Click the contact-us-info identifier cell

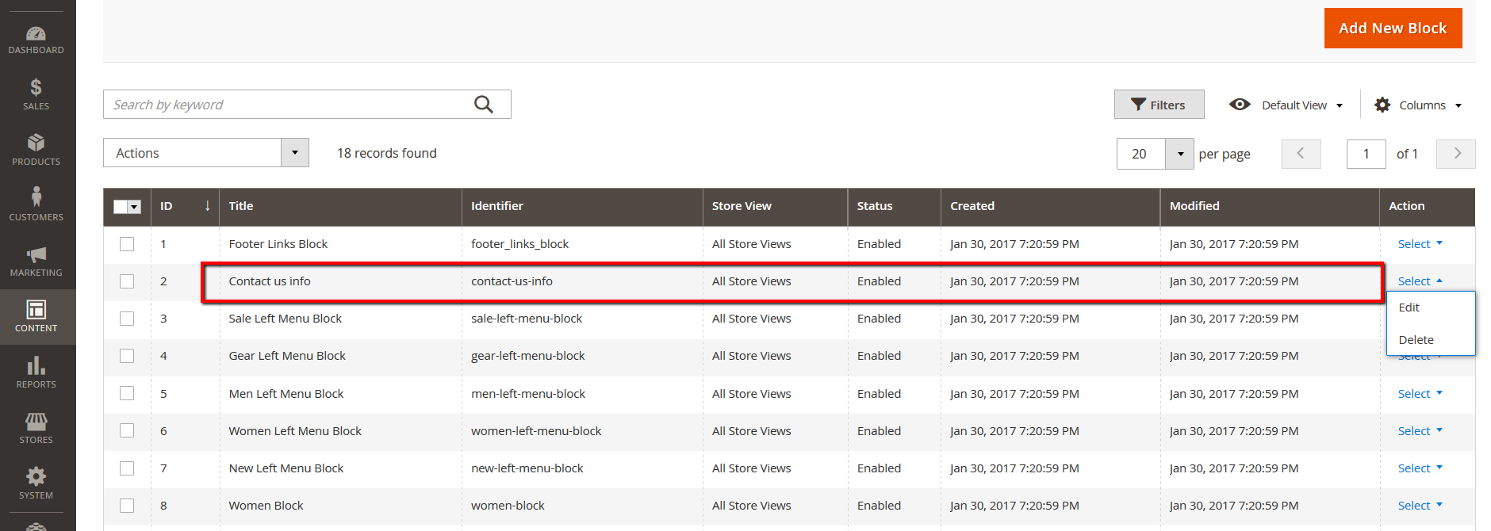point(512,281)
